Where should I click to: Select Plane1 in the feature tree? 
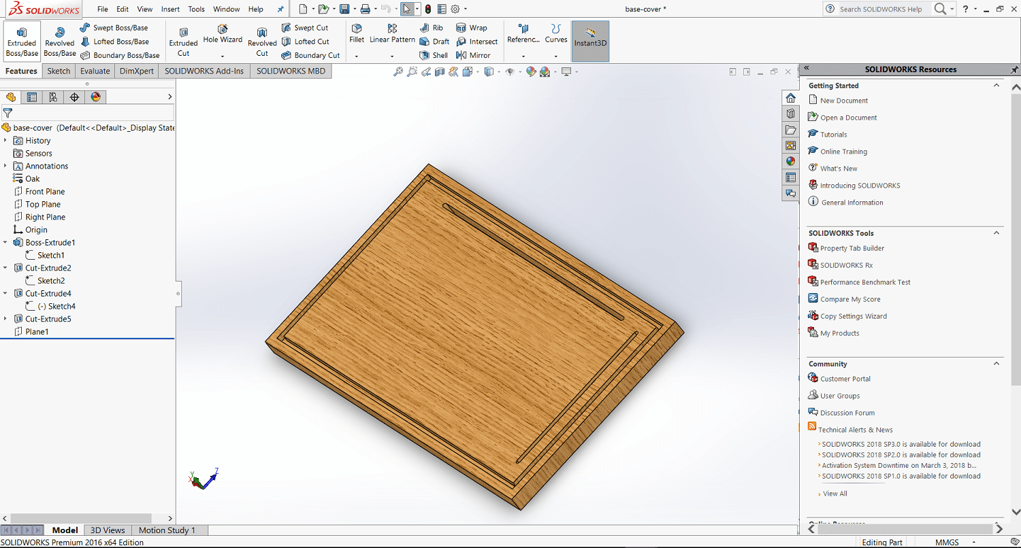tap(37, 332)
